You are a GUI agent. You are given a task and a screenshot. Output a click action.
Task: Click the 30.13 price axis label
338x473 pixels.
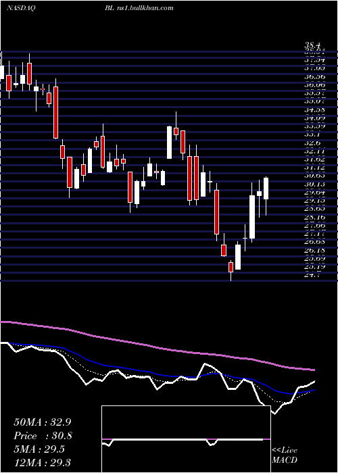pos(314,184)
